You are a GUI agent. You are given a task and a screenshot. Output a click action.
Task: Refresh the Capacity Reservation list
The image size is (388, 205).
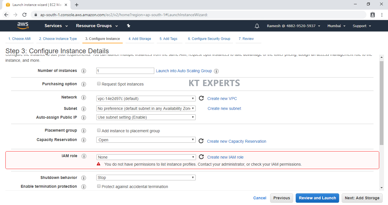point(201,141)
